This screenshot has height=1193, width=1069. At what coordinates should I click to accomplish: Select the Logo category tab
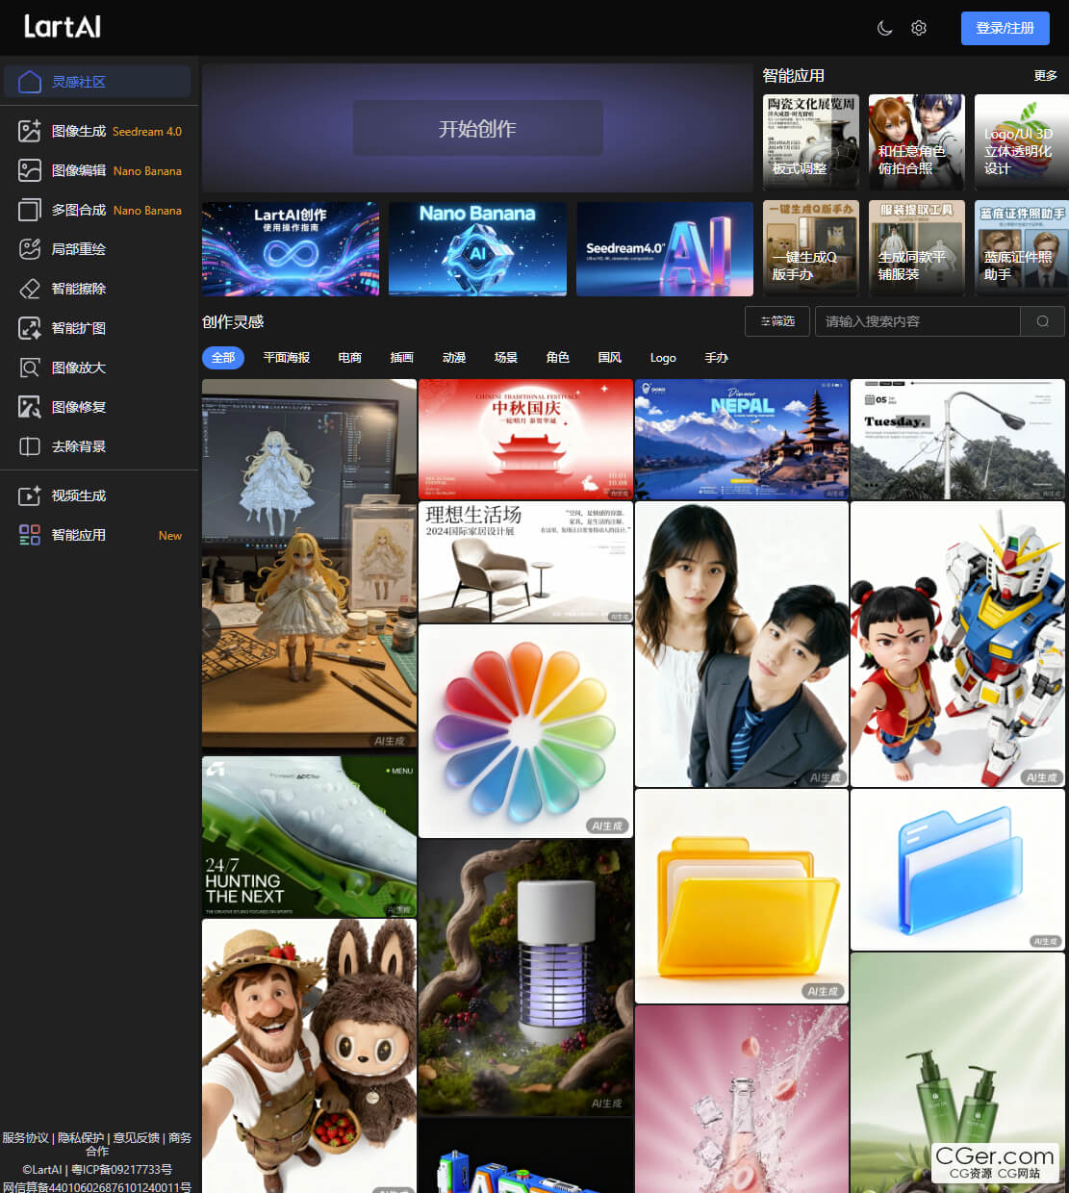[663, 358]
